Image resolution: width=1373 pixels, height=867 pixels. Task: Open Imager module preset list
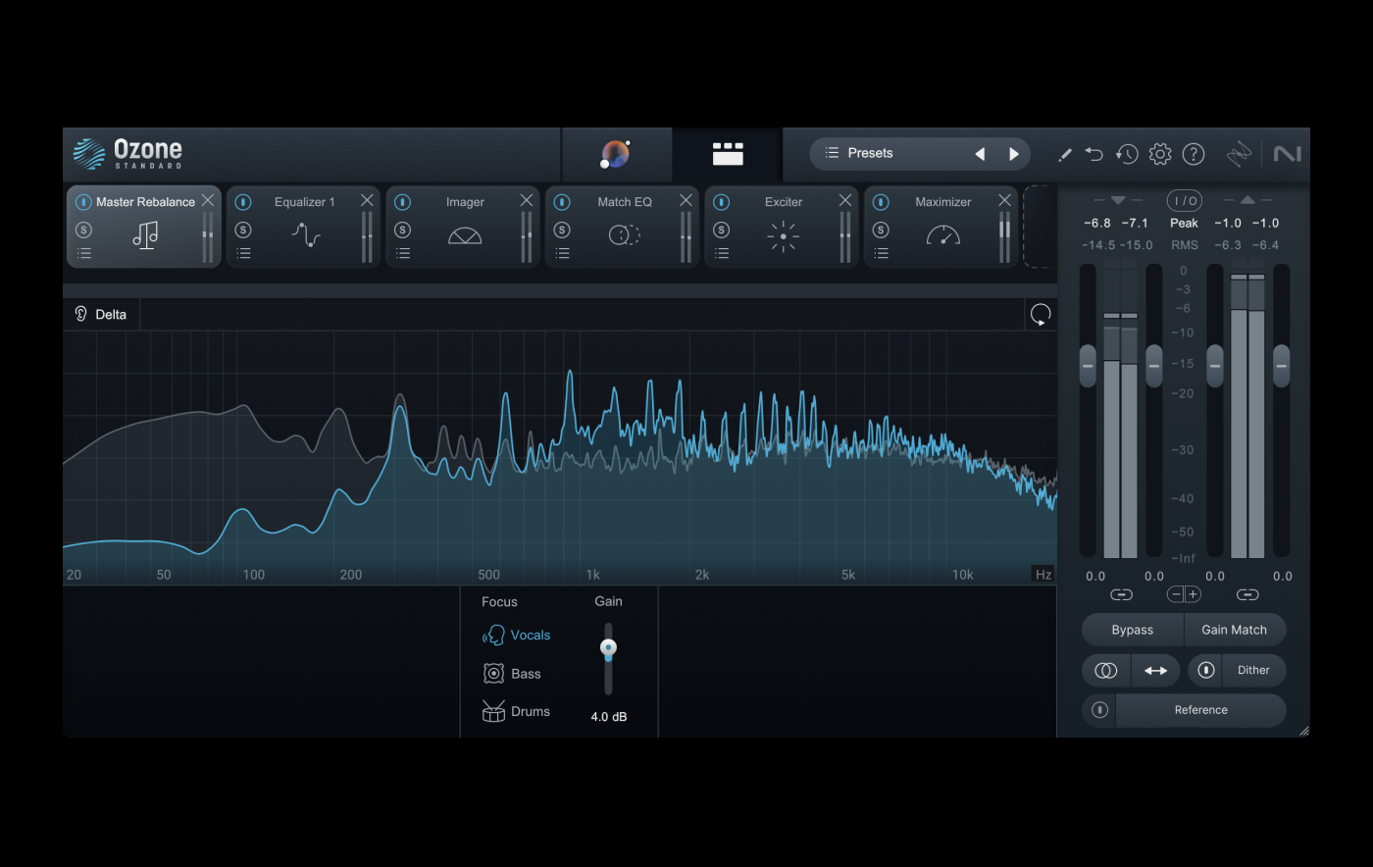pyautogui.click(x=403, y=253)
